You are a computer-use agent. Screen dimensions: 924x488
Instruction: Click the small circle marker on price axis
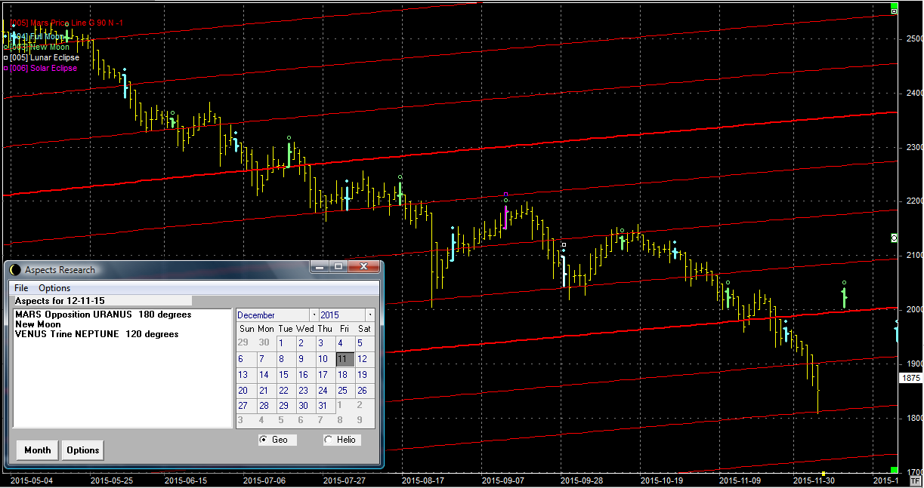pos(895,238)
